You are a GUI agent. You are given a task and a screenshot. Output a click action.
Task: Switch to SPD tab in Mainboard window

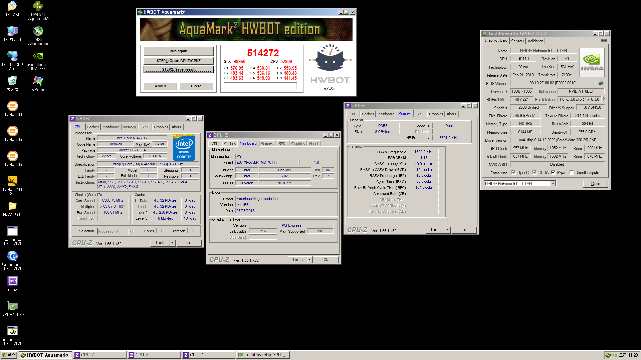(282, 144)
